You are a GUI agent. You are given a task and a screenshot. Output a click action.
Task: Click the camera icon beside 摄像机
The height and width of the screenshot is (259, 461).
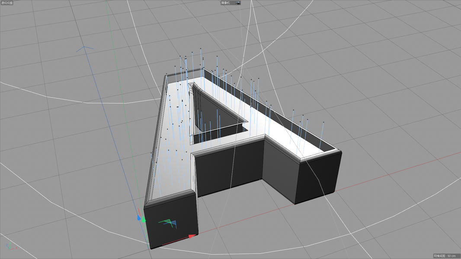[x=238, y=3]
